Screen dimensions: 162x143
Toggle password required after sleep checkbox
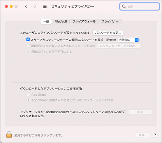[x=28, y=39]
